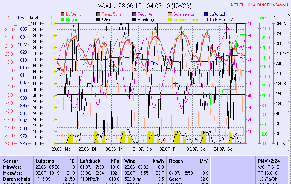Click the Sensor row header cell

10,161
